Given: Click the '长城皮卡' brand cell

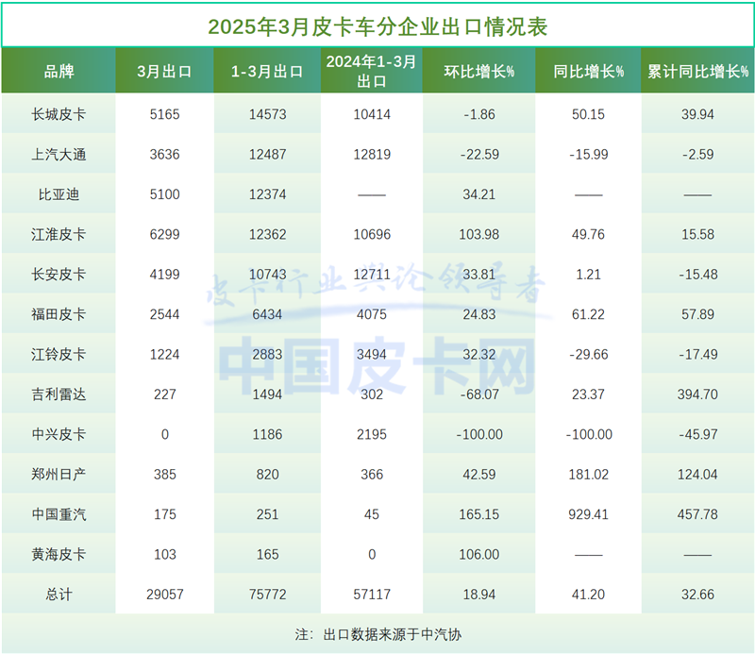Looking at the screenshot, I should tap(59, 114).
